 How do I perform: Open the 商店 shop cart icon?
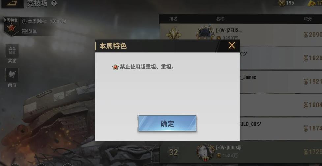pyautogui.click(x=12, y=75)
